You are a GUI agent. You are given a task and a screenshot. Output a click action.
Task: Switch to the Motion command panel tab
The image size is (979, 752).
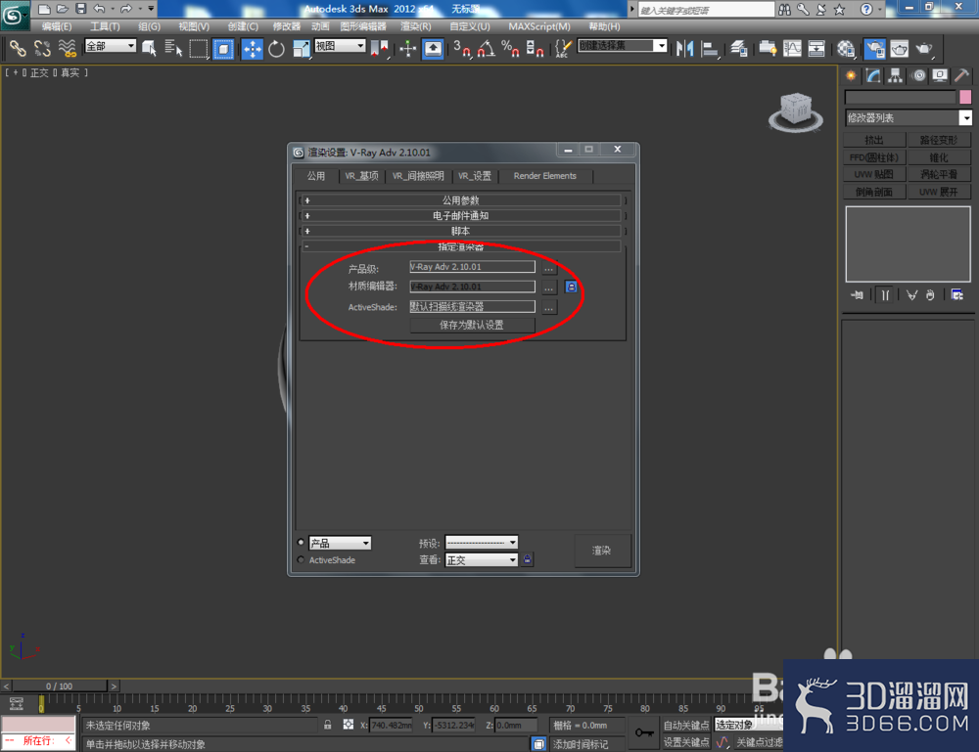pyautogui.click(x=918, y=75)
